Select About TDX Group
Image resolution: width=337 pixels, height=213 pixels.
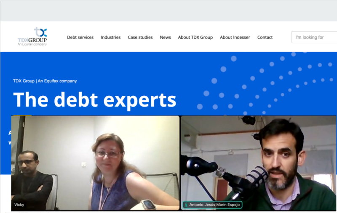click(x=195, y=37)
